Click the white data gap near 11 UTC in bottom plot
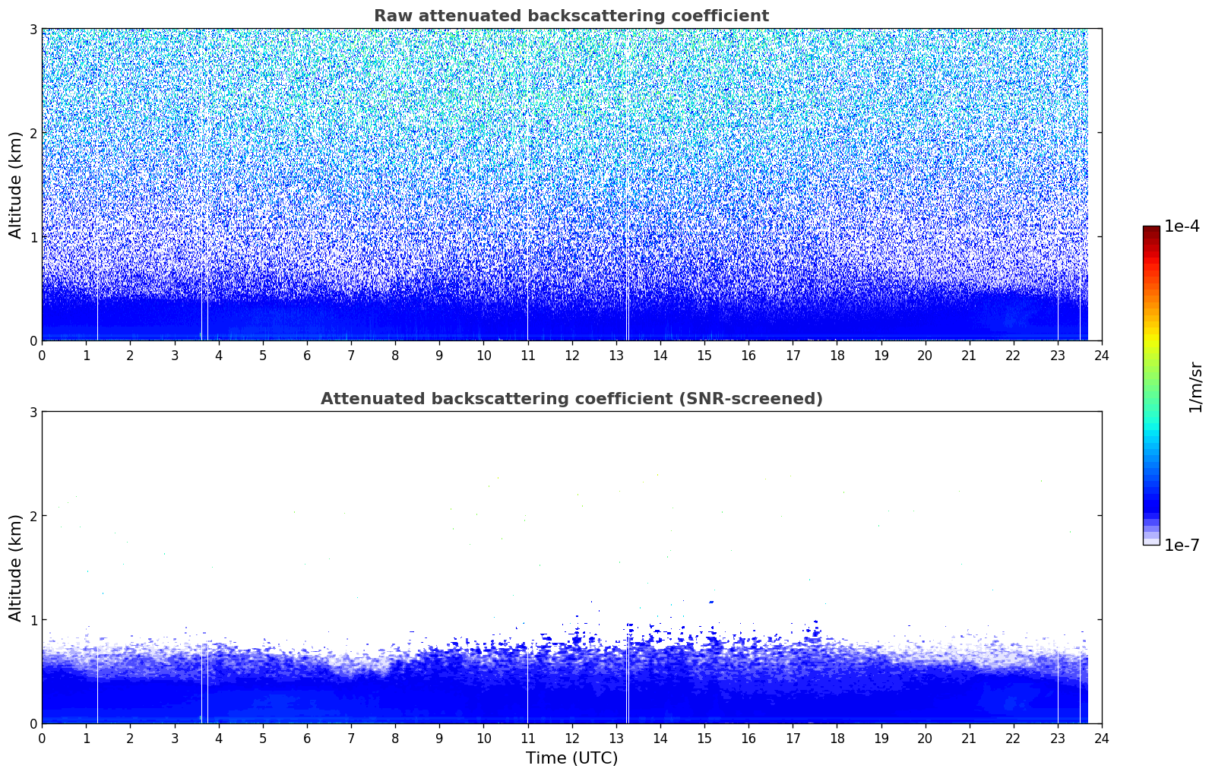This screenshot has width=1212, height=775. click(527, 684)
